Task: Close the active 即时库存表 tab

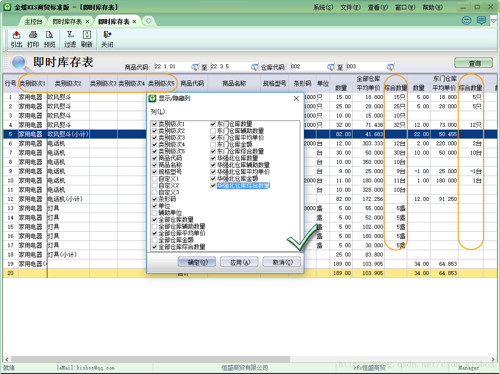Action: click(x=134, y=21)
